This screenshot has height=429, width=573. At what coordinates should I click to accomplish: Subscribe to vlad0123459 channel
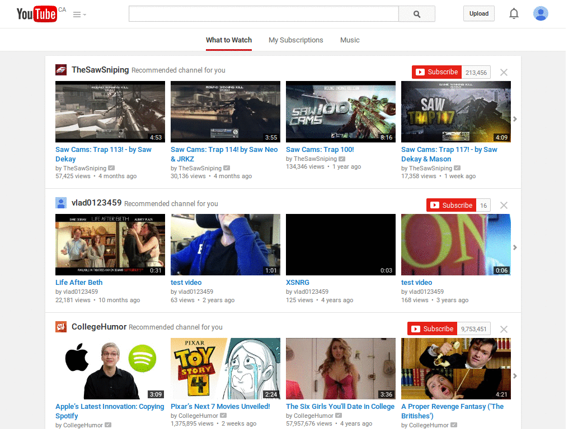click(452, 206)
